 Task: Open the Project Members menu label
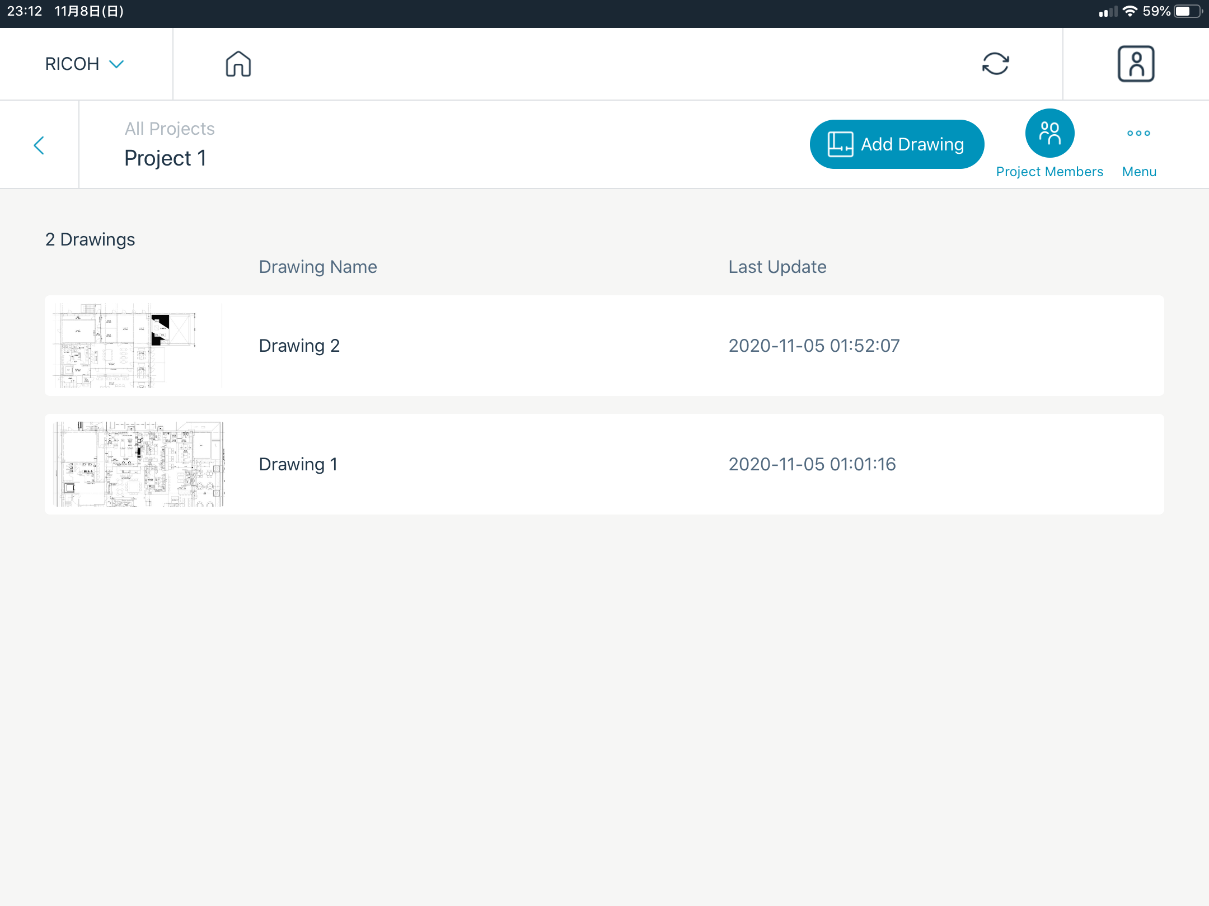tap(1049, 171)
